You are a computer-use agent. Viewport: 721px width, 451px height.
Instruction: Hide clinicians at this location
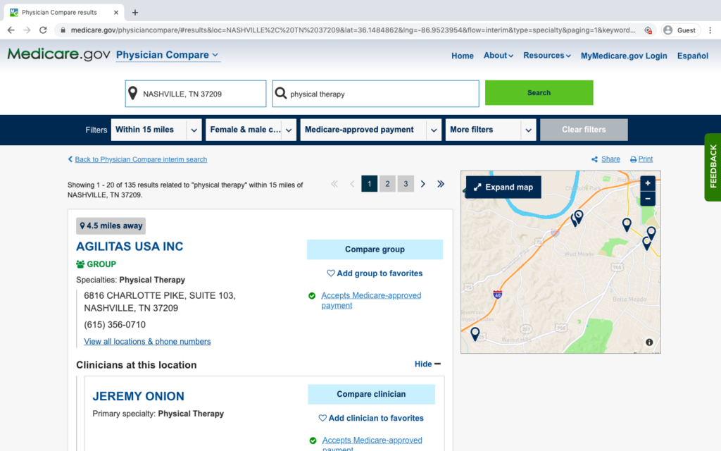pos(427,364)
